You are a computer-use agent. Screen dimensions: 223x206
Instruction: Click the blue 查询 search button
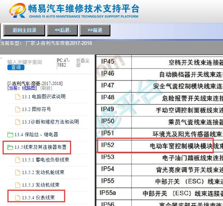coord(16,68)
